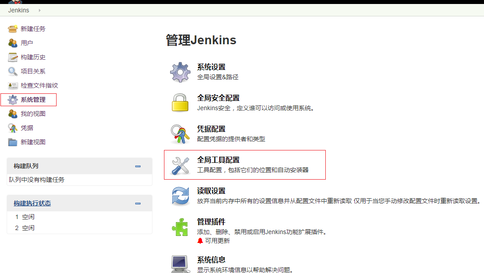Image resolution: width=484 pixels, height=273 pixels.
Task: Click the 我的视图 people icon
Action: [13, 114]
